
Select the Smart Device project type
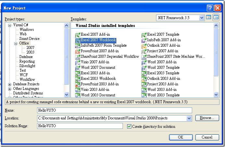(x=29, y=39)
